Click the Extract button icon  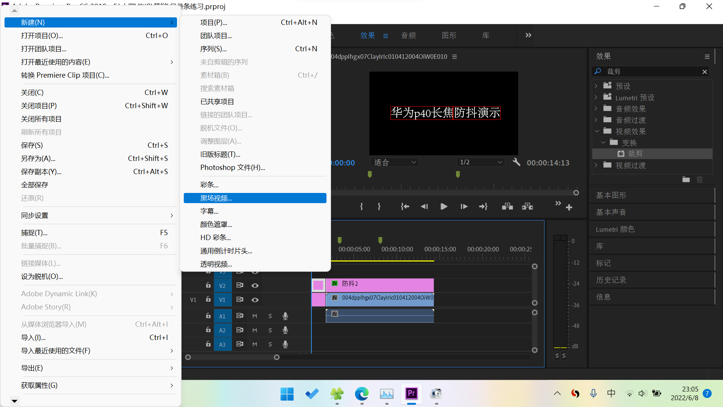pos(527,207)
